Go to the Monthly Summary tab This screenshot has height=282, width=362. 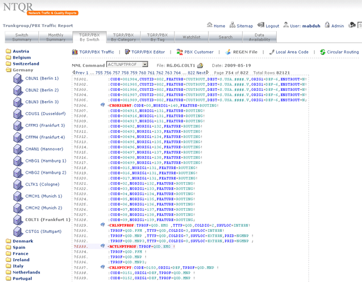tap(56, 37)
